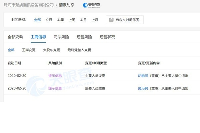Select the 大股东变更 sub-filter
The image size is (200, 133).
[x=51, y=50]
